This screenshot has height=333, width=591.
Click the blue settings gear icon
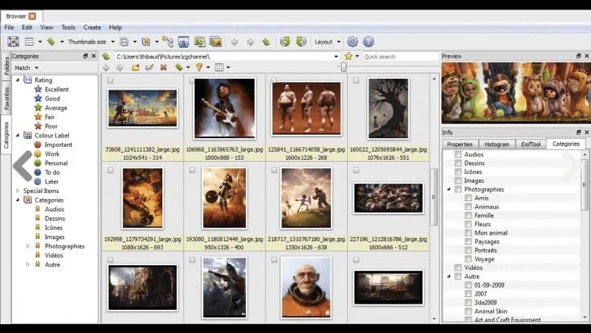[x=353, y=41]
